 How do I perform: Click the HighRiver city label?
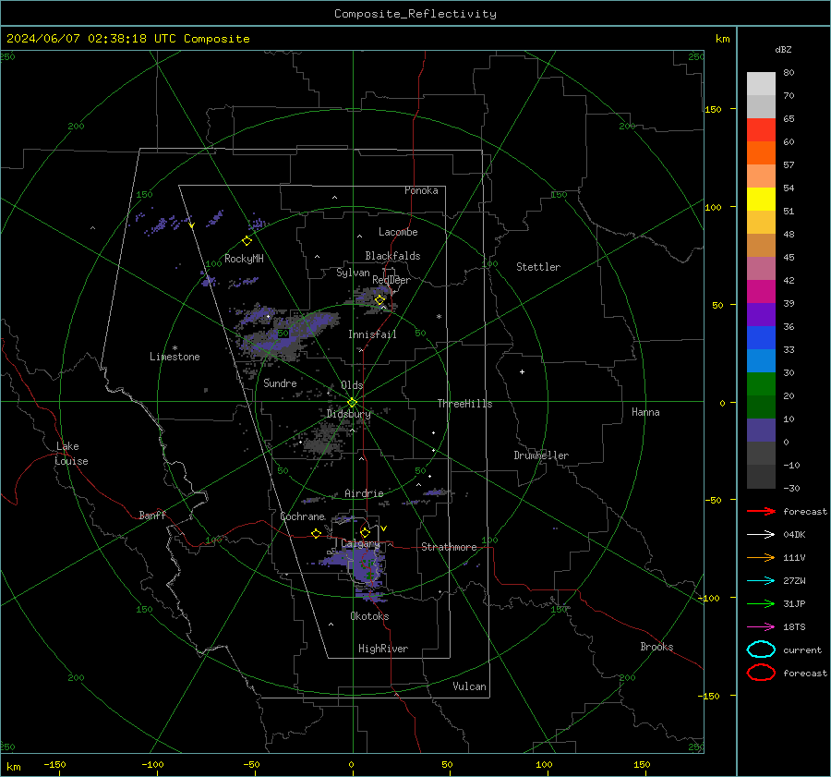[x=382, y=649]
